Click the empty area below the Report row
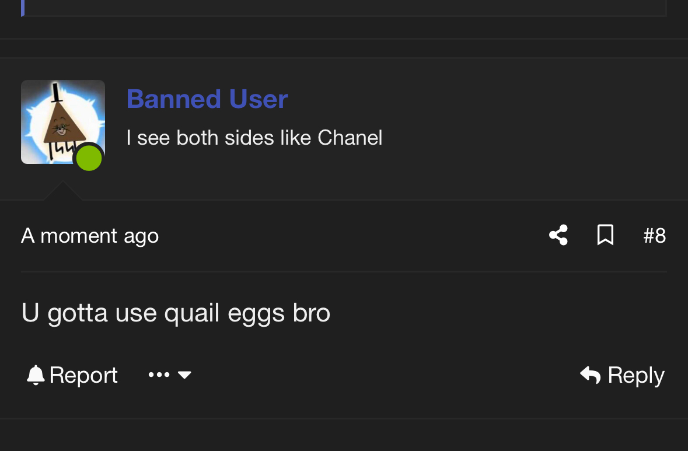This screenshot has width=688, height=451. pyautogui.click(x=344, y=435)
